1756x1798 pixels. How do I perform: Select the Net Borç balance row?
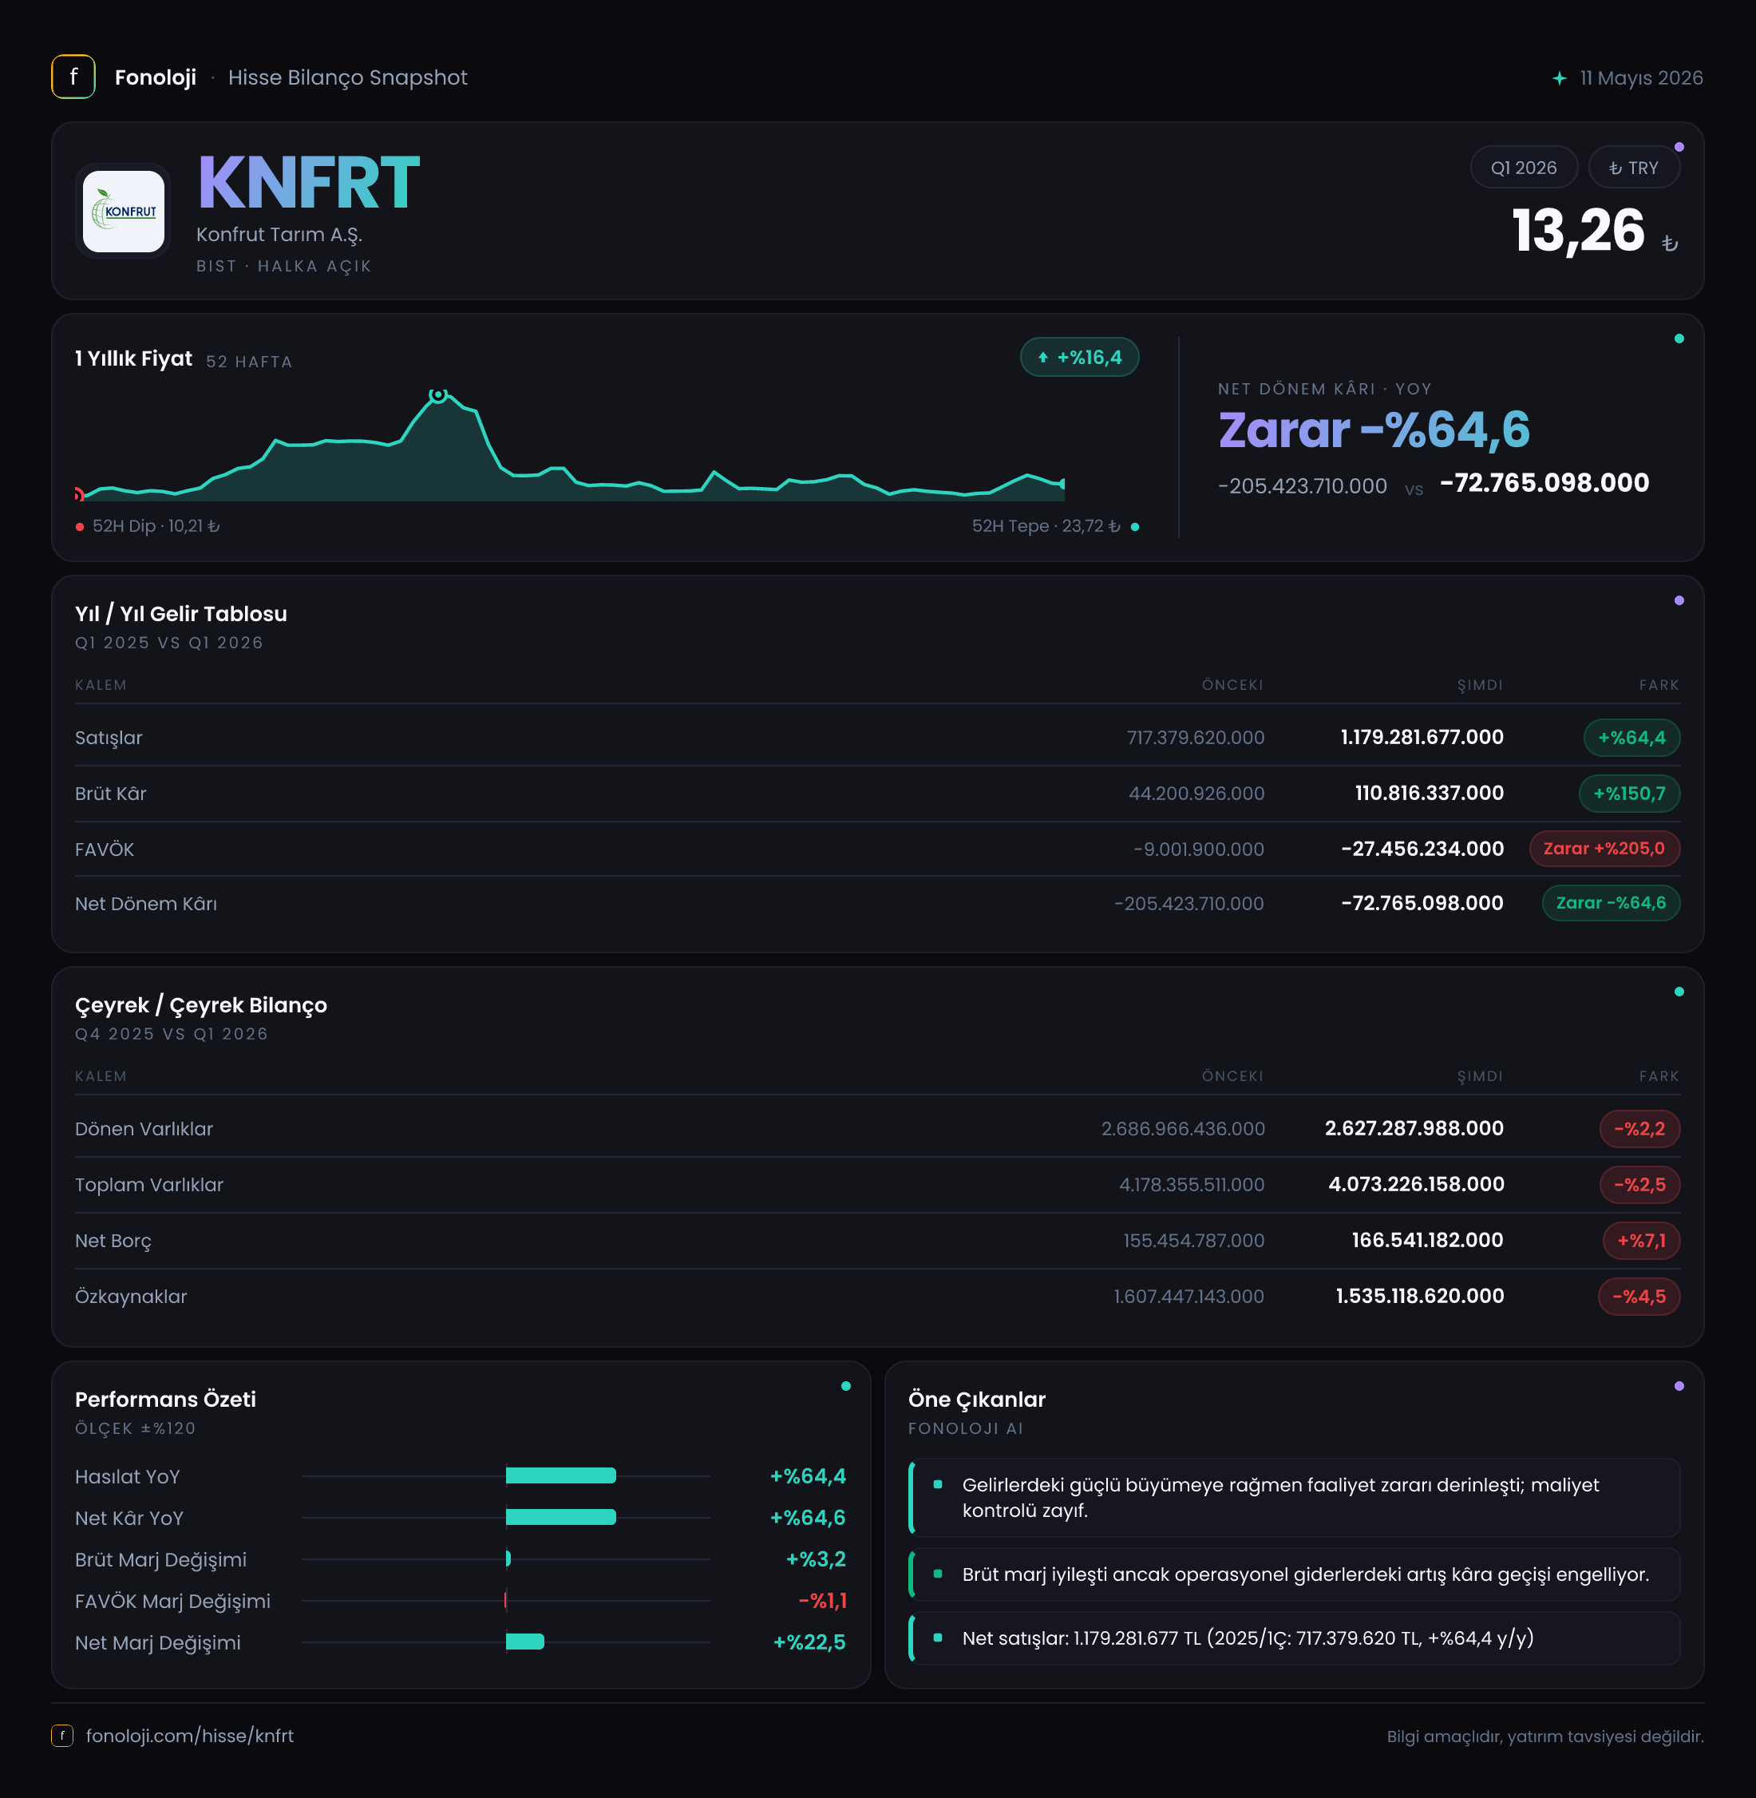pos(877,1241)
